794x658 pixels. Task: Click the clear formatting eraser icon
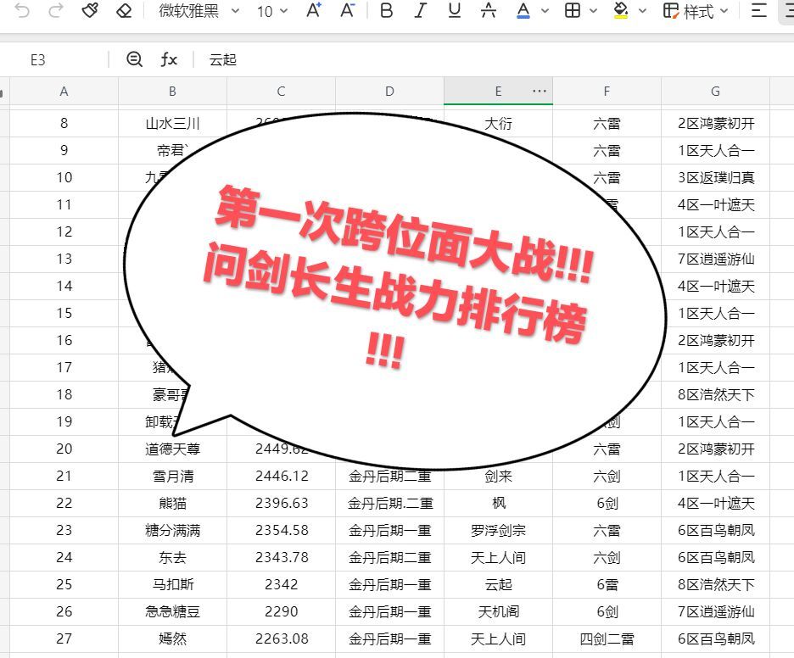click(x=124, y=10)
